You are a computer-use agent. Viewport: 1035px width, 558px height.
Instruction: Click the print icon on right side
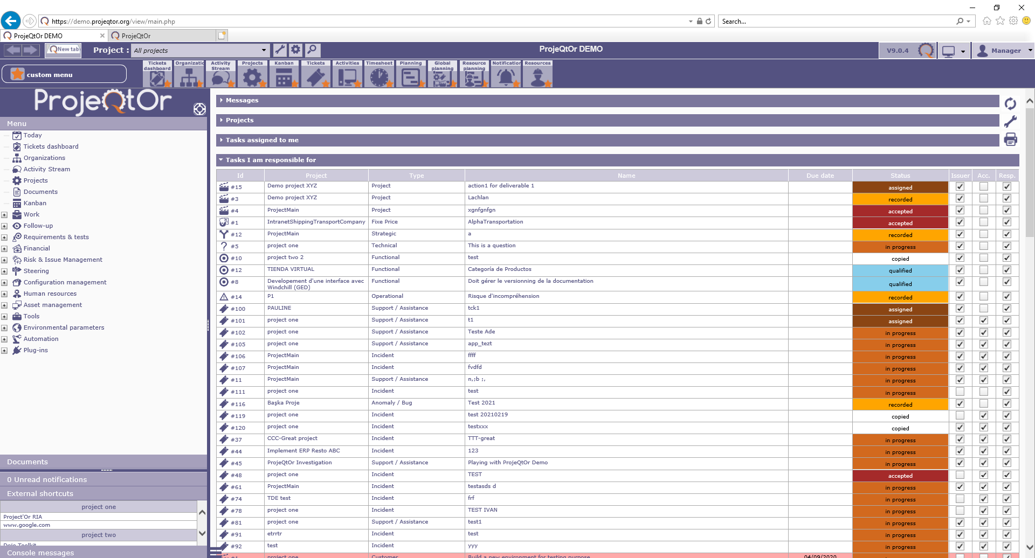(1010, 139)
